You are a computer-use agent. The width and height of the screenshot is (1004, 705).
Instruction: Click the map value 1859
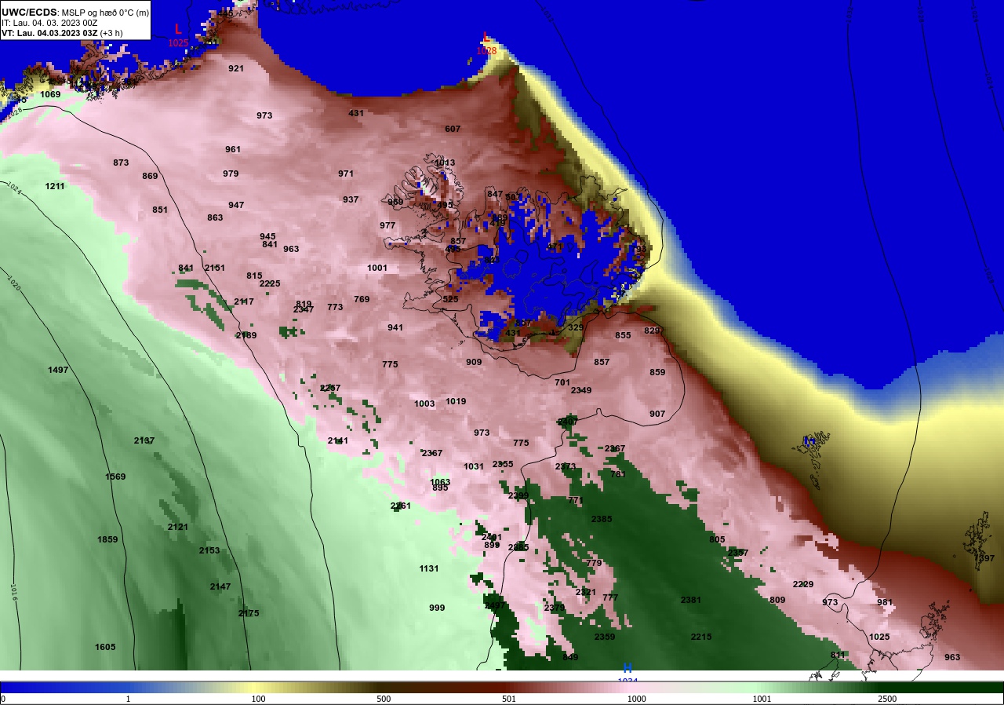pyautogui.click(x=107, y=539)
